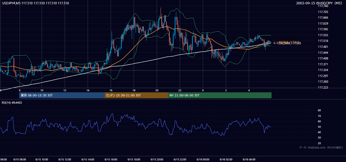346x162 pixels.
Task: Select the 東京 08:00-15:30 JST session bar
Action: (x=62, y=95)
